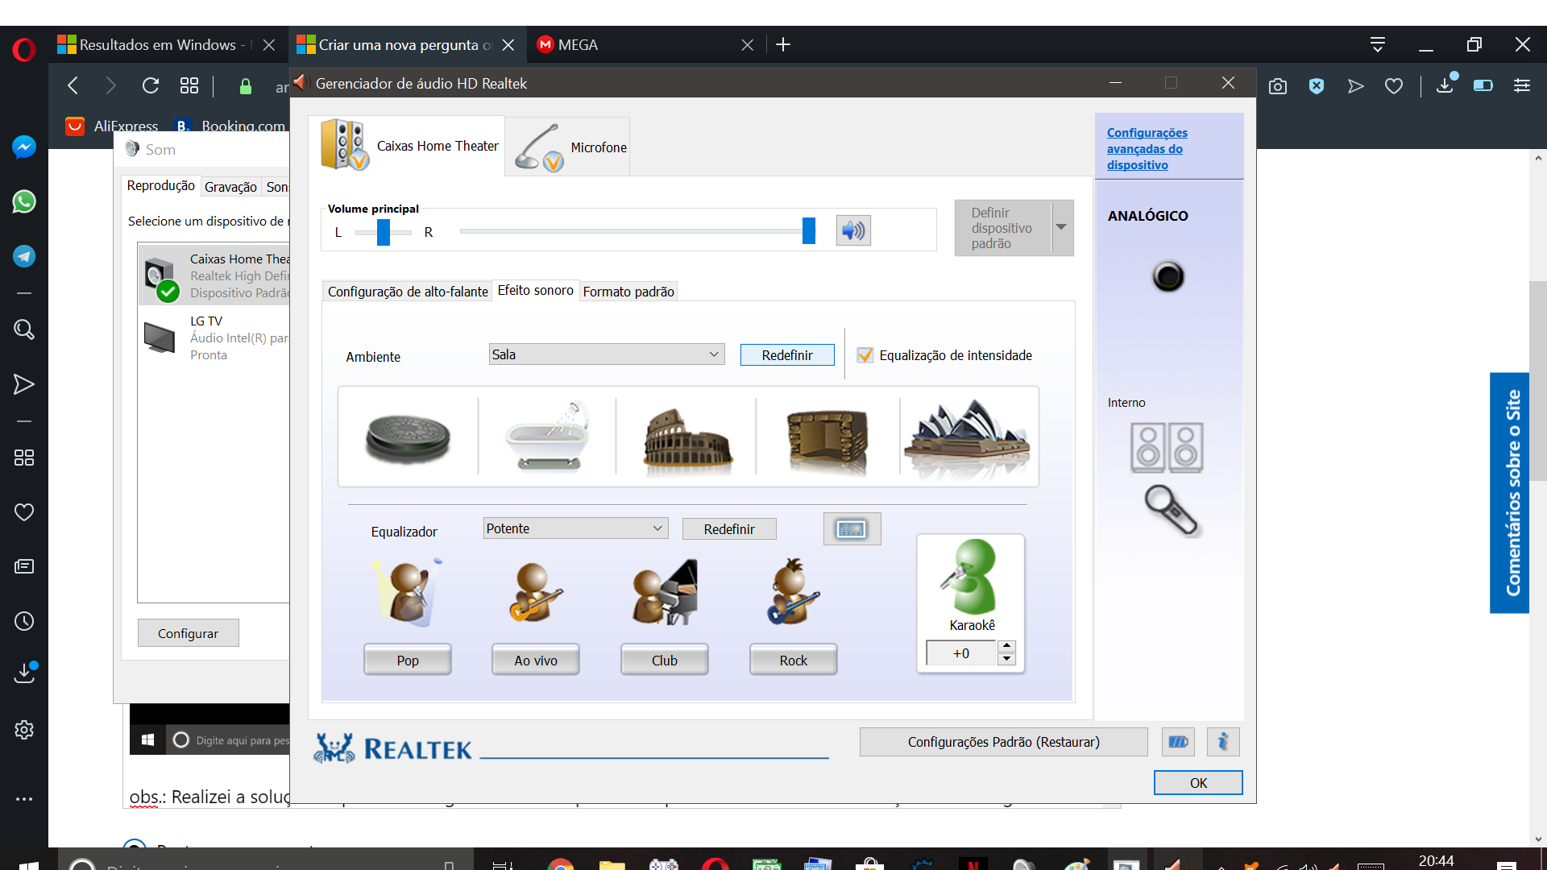Click the main volume slider handle
The image size is (1547, 870).
808,231
